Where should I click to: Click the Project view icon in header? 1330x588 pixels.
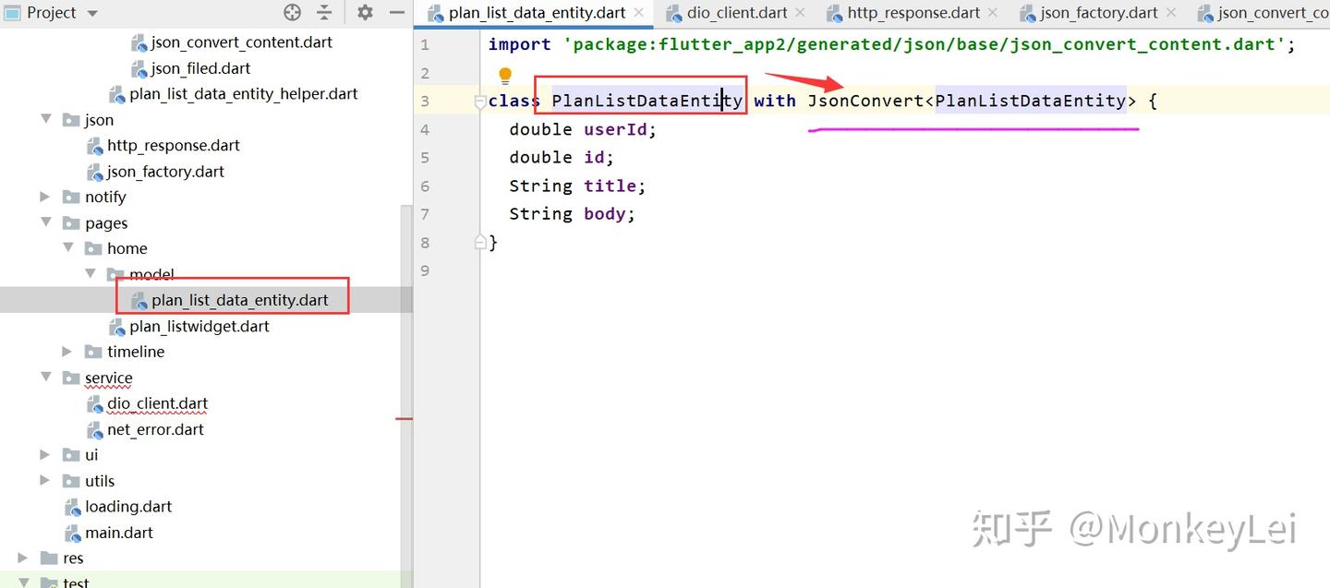pyautogui.click(x=12, y=12)
